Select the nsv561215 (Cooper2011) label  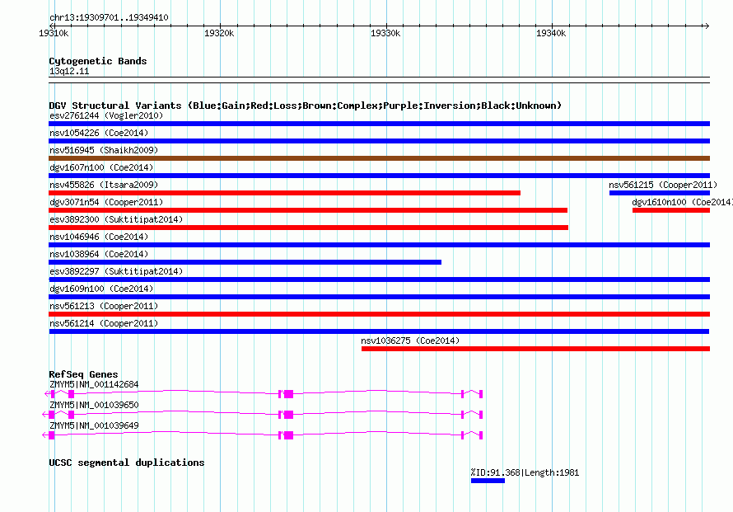click(x=663, y=185)
